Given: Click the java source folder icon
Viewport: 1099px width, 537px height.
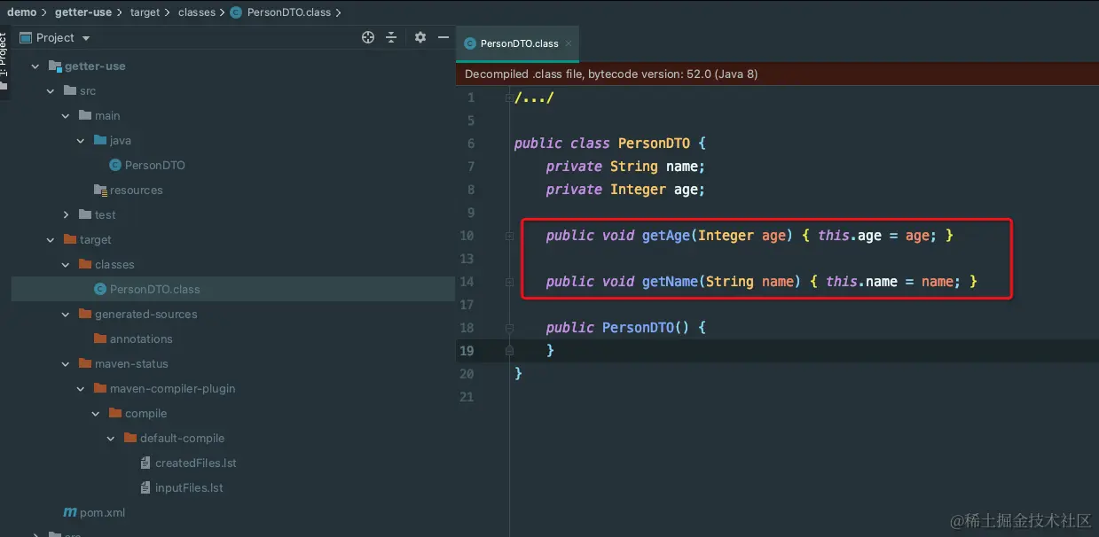Looking at the screenshot, I should (x=100, y=141).
